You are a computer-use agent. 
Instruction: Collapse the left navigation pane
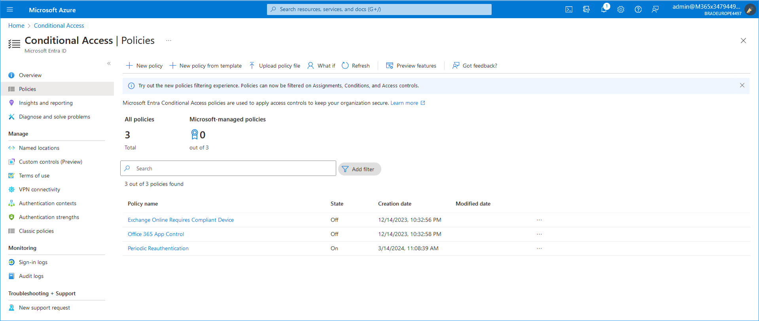(109, 63)
